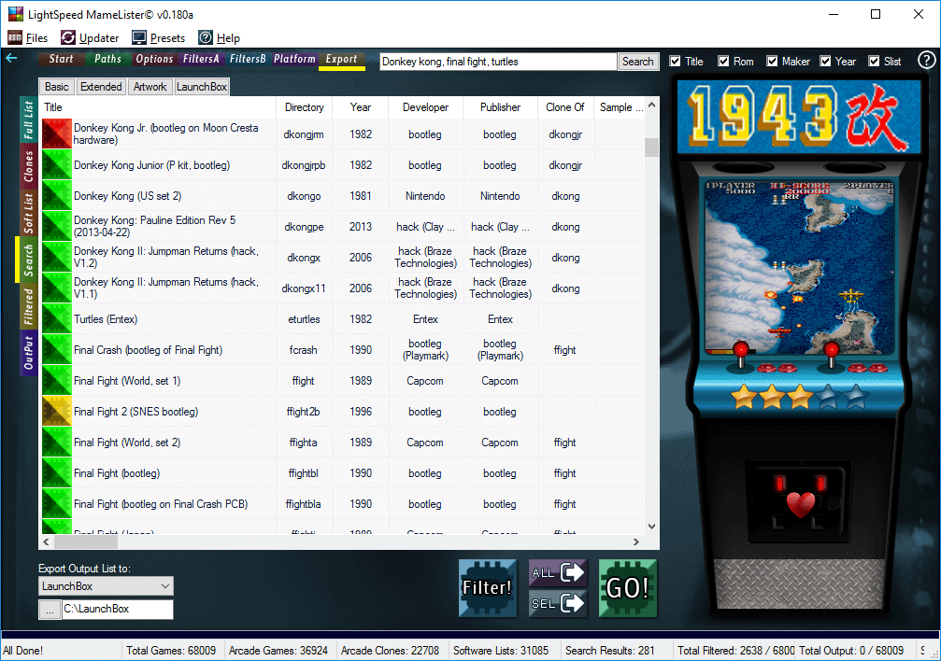Show the LaunchBox column view

point(202,87)
